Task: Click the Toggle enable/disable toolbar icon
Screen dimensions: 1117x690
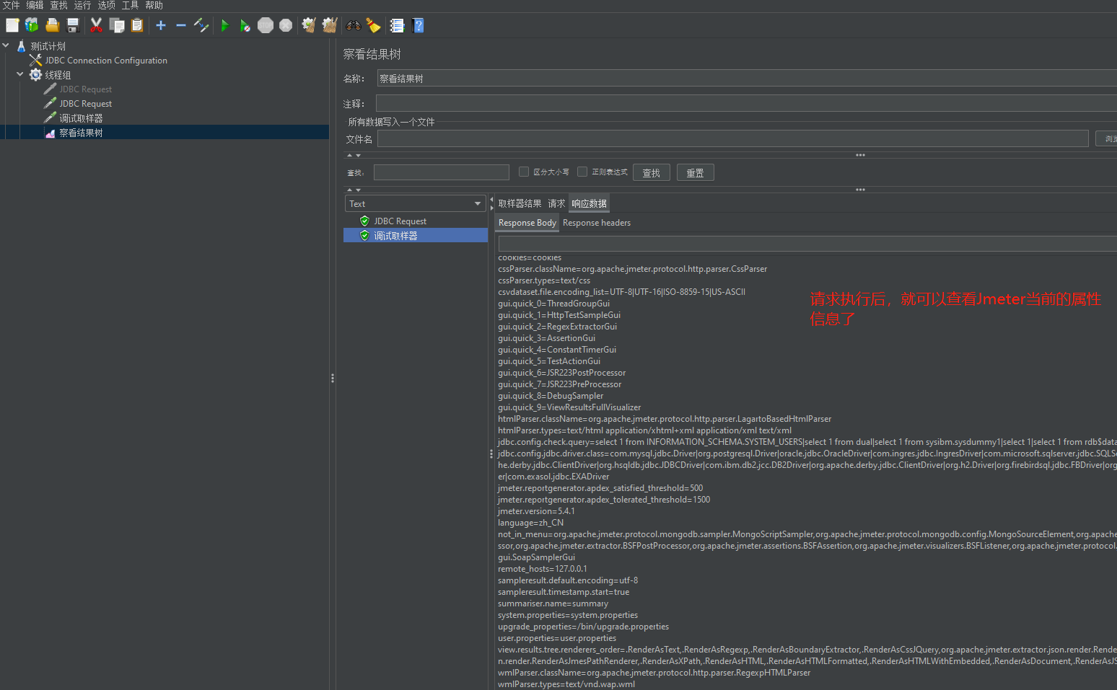Action: click(x=201, y=25)
